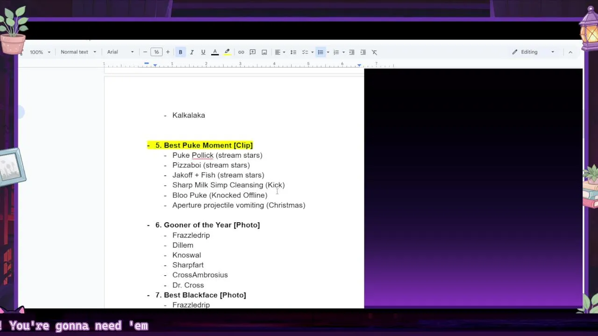Collapse the menus with the chevron
Screen dimensions: 598x336
(570, 52)
